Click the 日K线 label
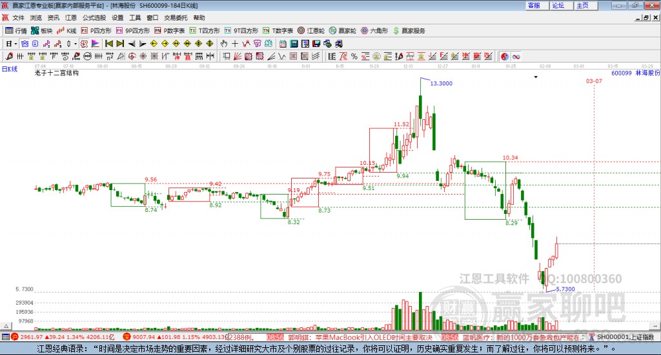Image resolution: width=661 pixels, height=355 pixels. pyautogui.click(x=10, y=70)
